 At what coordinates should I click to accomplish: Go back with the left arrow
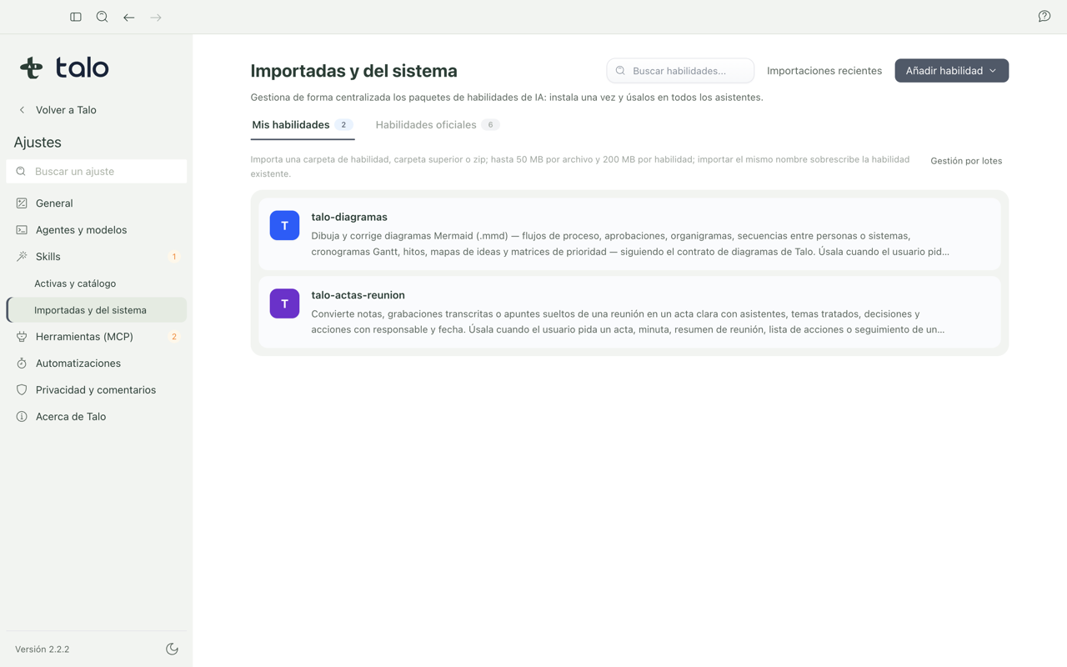[x=129, y=17]
